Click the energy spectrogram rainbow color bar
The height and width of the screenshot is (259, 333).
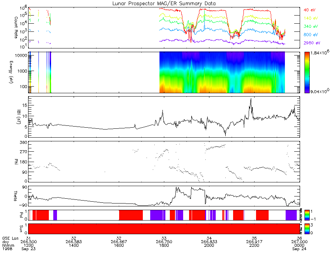tap(307, 73)
